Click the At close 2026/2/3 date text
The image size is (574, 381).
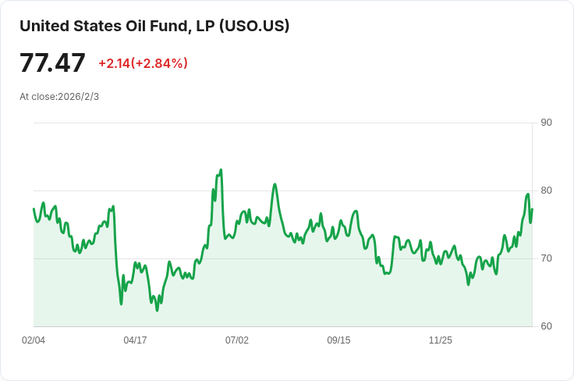[x=59, y=97]
